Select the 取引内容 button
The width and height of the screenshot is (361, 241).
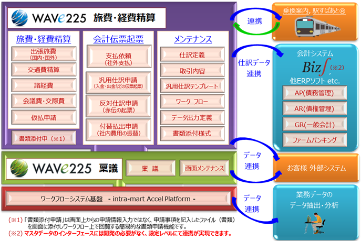pyautogui.click(x=192, y=70)
